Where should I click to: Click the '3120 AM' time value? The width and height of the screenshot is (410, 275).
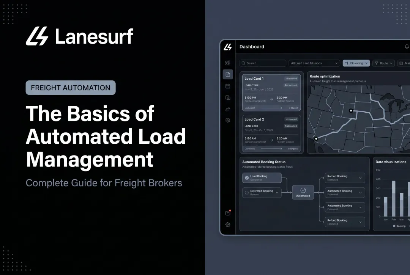click(x=250, y=138)
